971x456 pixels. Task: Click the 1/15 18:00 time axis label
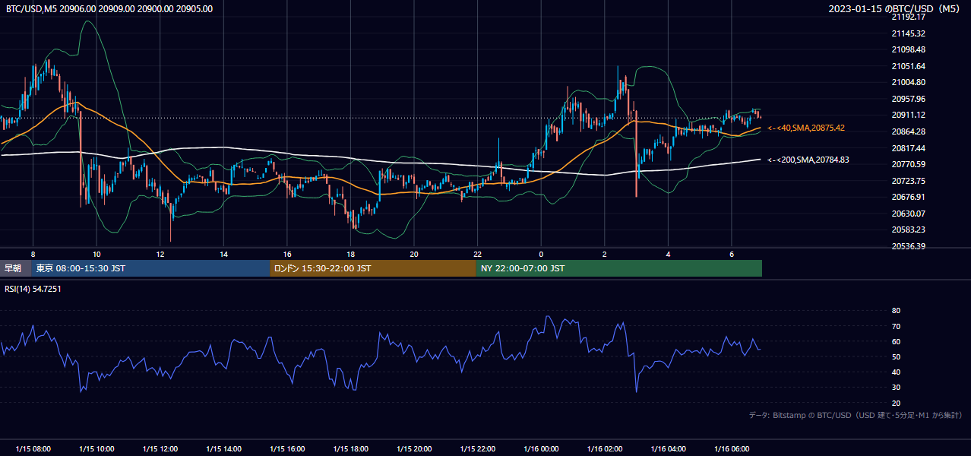350,449
